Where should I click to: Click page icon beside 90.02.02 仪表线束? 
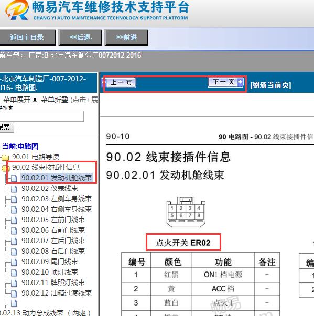click(14, 189)
